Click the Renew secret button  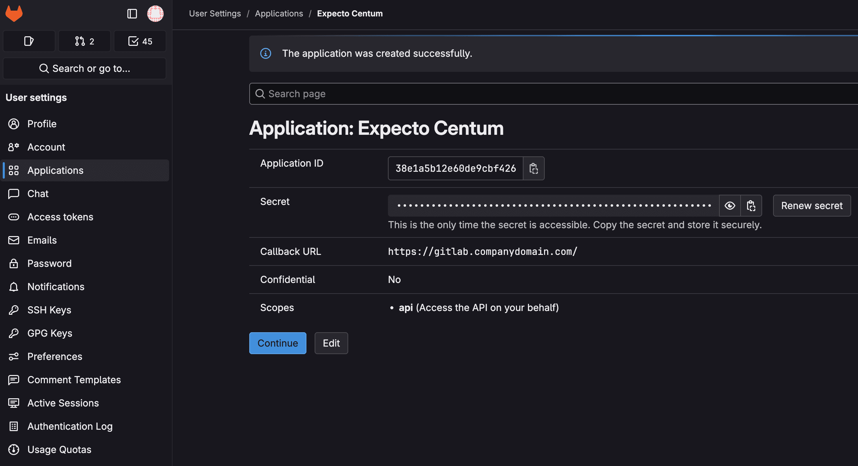[812, 206]
